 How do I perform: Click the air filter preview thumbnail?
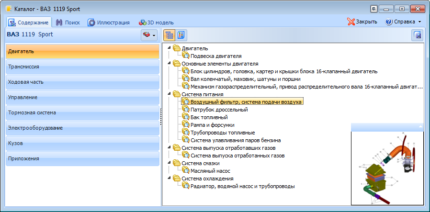387,168
